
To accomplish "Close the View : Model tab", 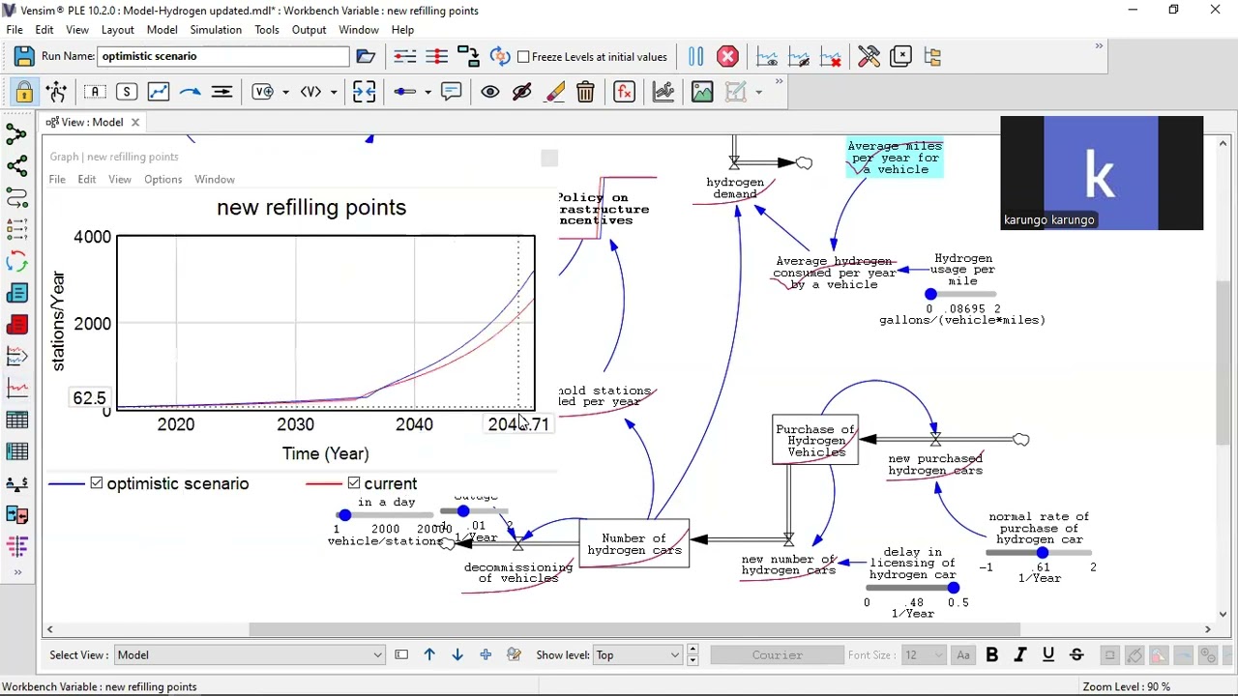I will pyautogui.click(x=135, y=122).
